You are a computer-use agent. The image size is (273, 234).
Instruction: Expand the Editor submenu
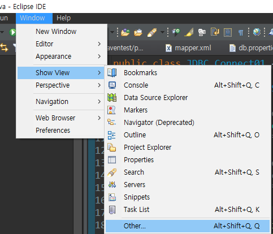(62, 44)
